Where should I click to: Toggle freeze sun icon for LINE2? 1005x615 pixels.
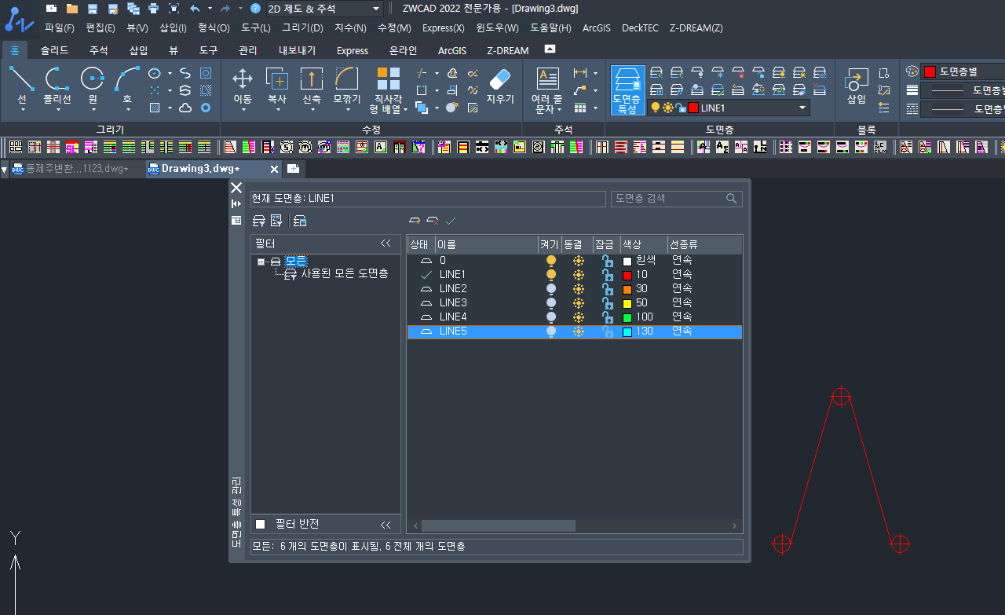click(579, 288)
